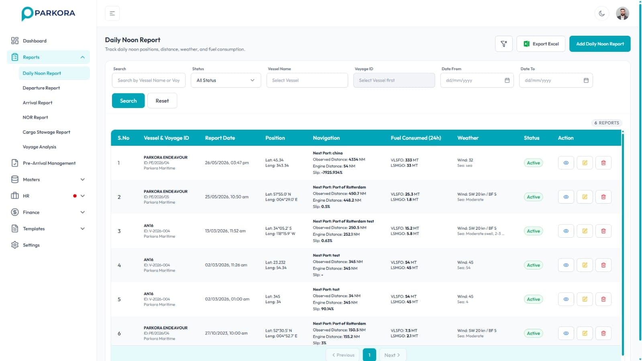Image resolution: width=642 pixels, height=361 pixels.
Task: Expand the Masters sidebar menu
Action: [48, 179]
